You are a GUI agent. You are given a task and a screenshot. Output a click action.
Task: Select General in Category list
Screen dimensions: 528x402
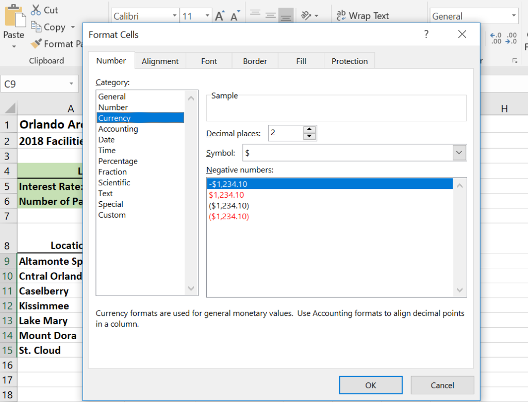[140, 97]
